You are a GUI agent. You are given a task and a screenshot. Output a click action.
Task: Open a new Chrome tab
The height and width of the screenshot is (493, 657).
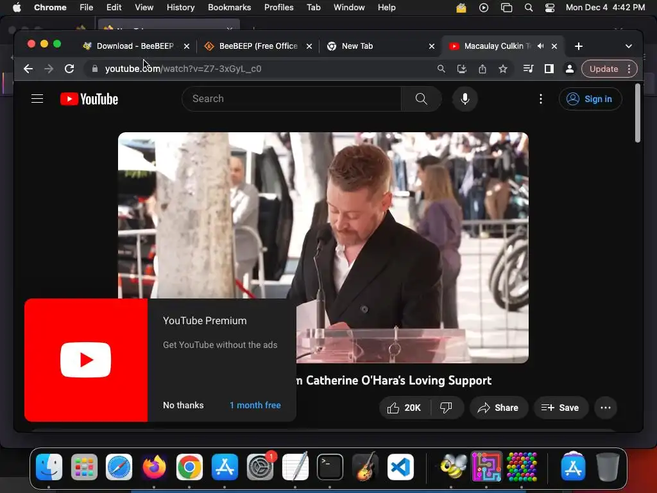pos(578,46)
